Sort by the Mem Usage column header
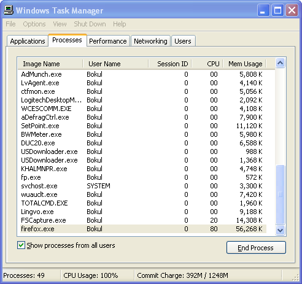The height and width of the screenshot is (284, 302). pyautogui.click(x=244, y=64)
